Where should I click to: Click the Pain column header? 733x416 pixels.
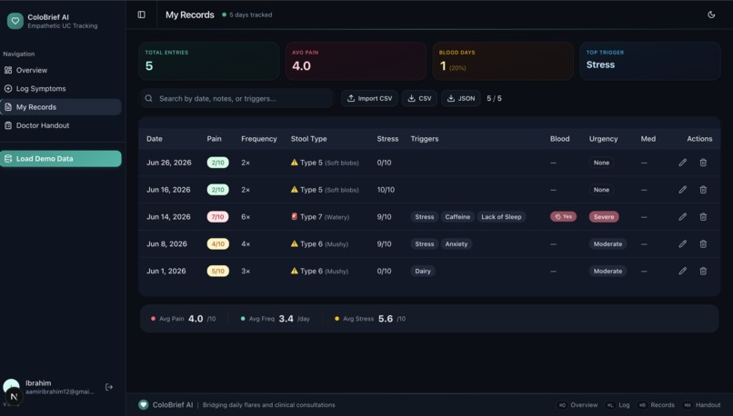214,139
